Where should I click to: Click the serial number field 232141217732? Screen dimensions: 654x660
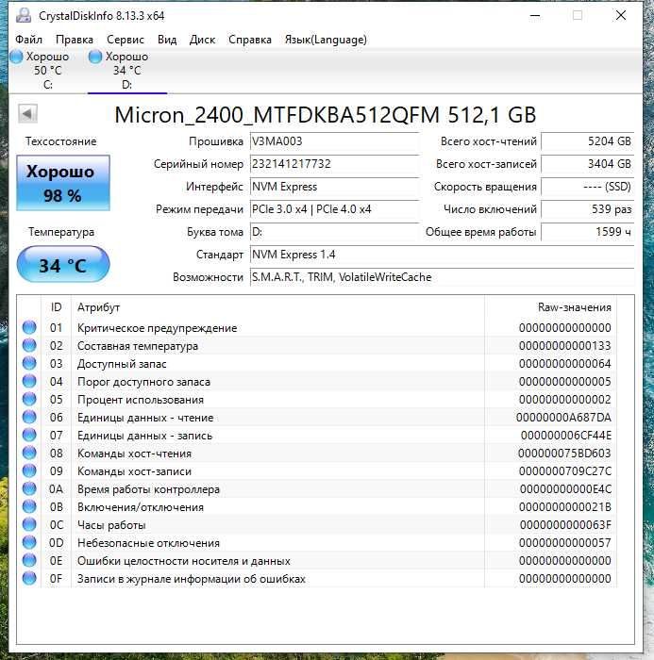click(x=335, y=164)
